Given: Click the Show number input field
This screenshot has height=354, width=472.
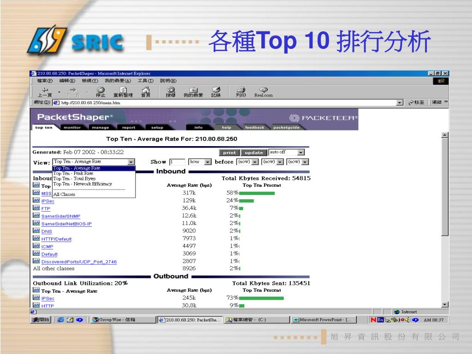Looking at the screenshot, I should [177, 162].
